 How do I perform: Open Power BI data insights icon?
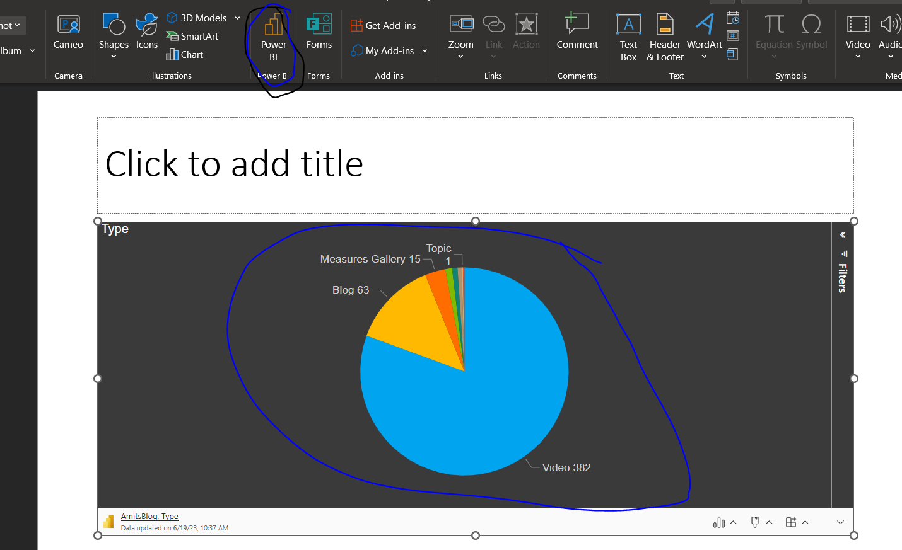[719, 522]
